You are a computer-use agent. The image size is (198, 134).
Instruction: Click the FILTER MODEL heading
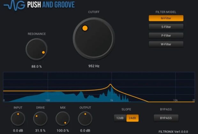[166, 12]
